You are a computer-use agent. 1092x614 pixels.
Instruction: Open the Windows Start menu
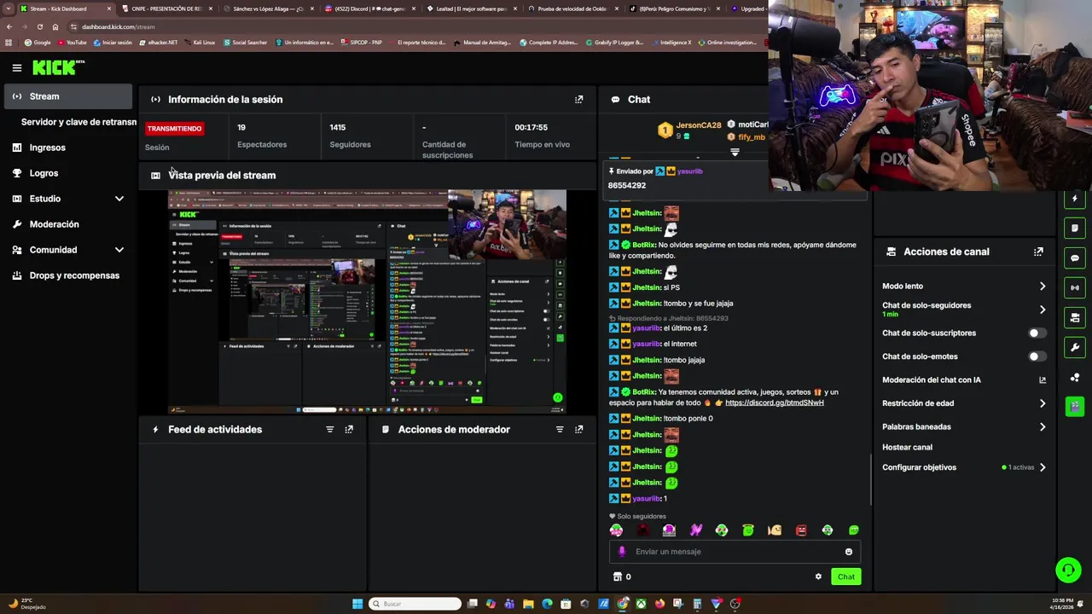pyautogui.click(x=357, y=604)
